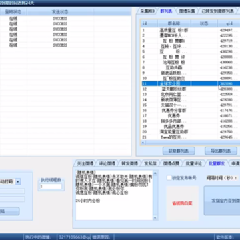This screenshot has width=240, height=240.
Task: Select group row 16 优惠券分享群
Action: pos(191,110)
